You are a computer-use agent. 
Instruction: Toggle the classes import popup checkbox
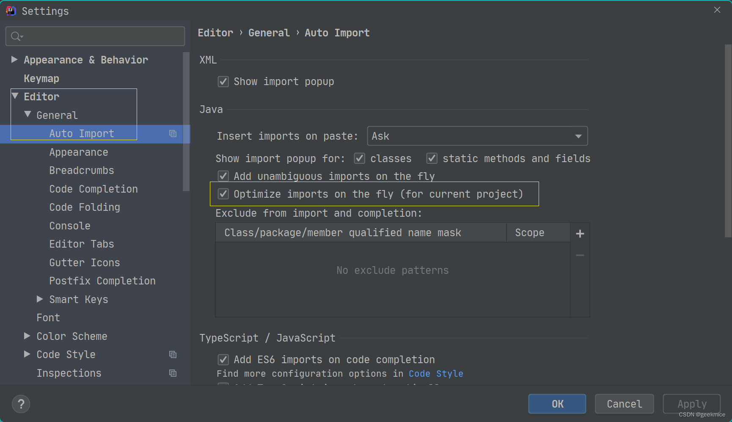tap(360, 159)
